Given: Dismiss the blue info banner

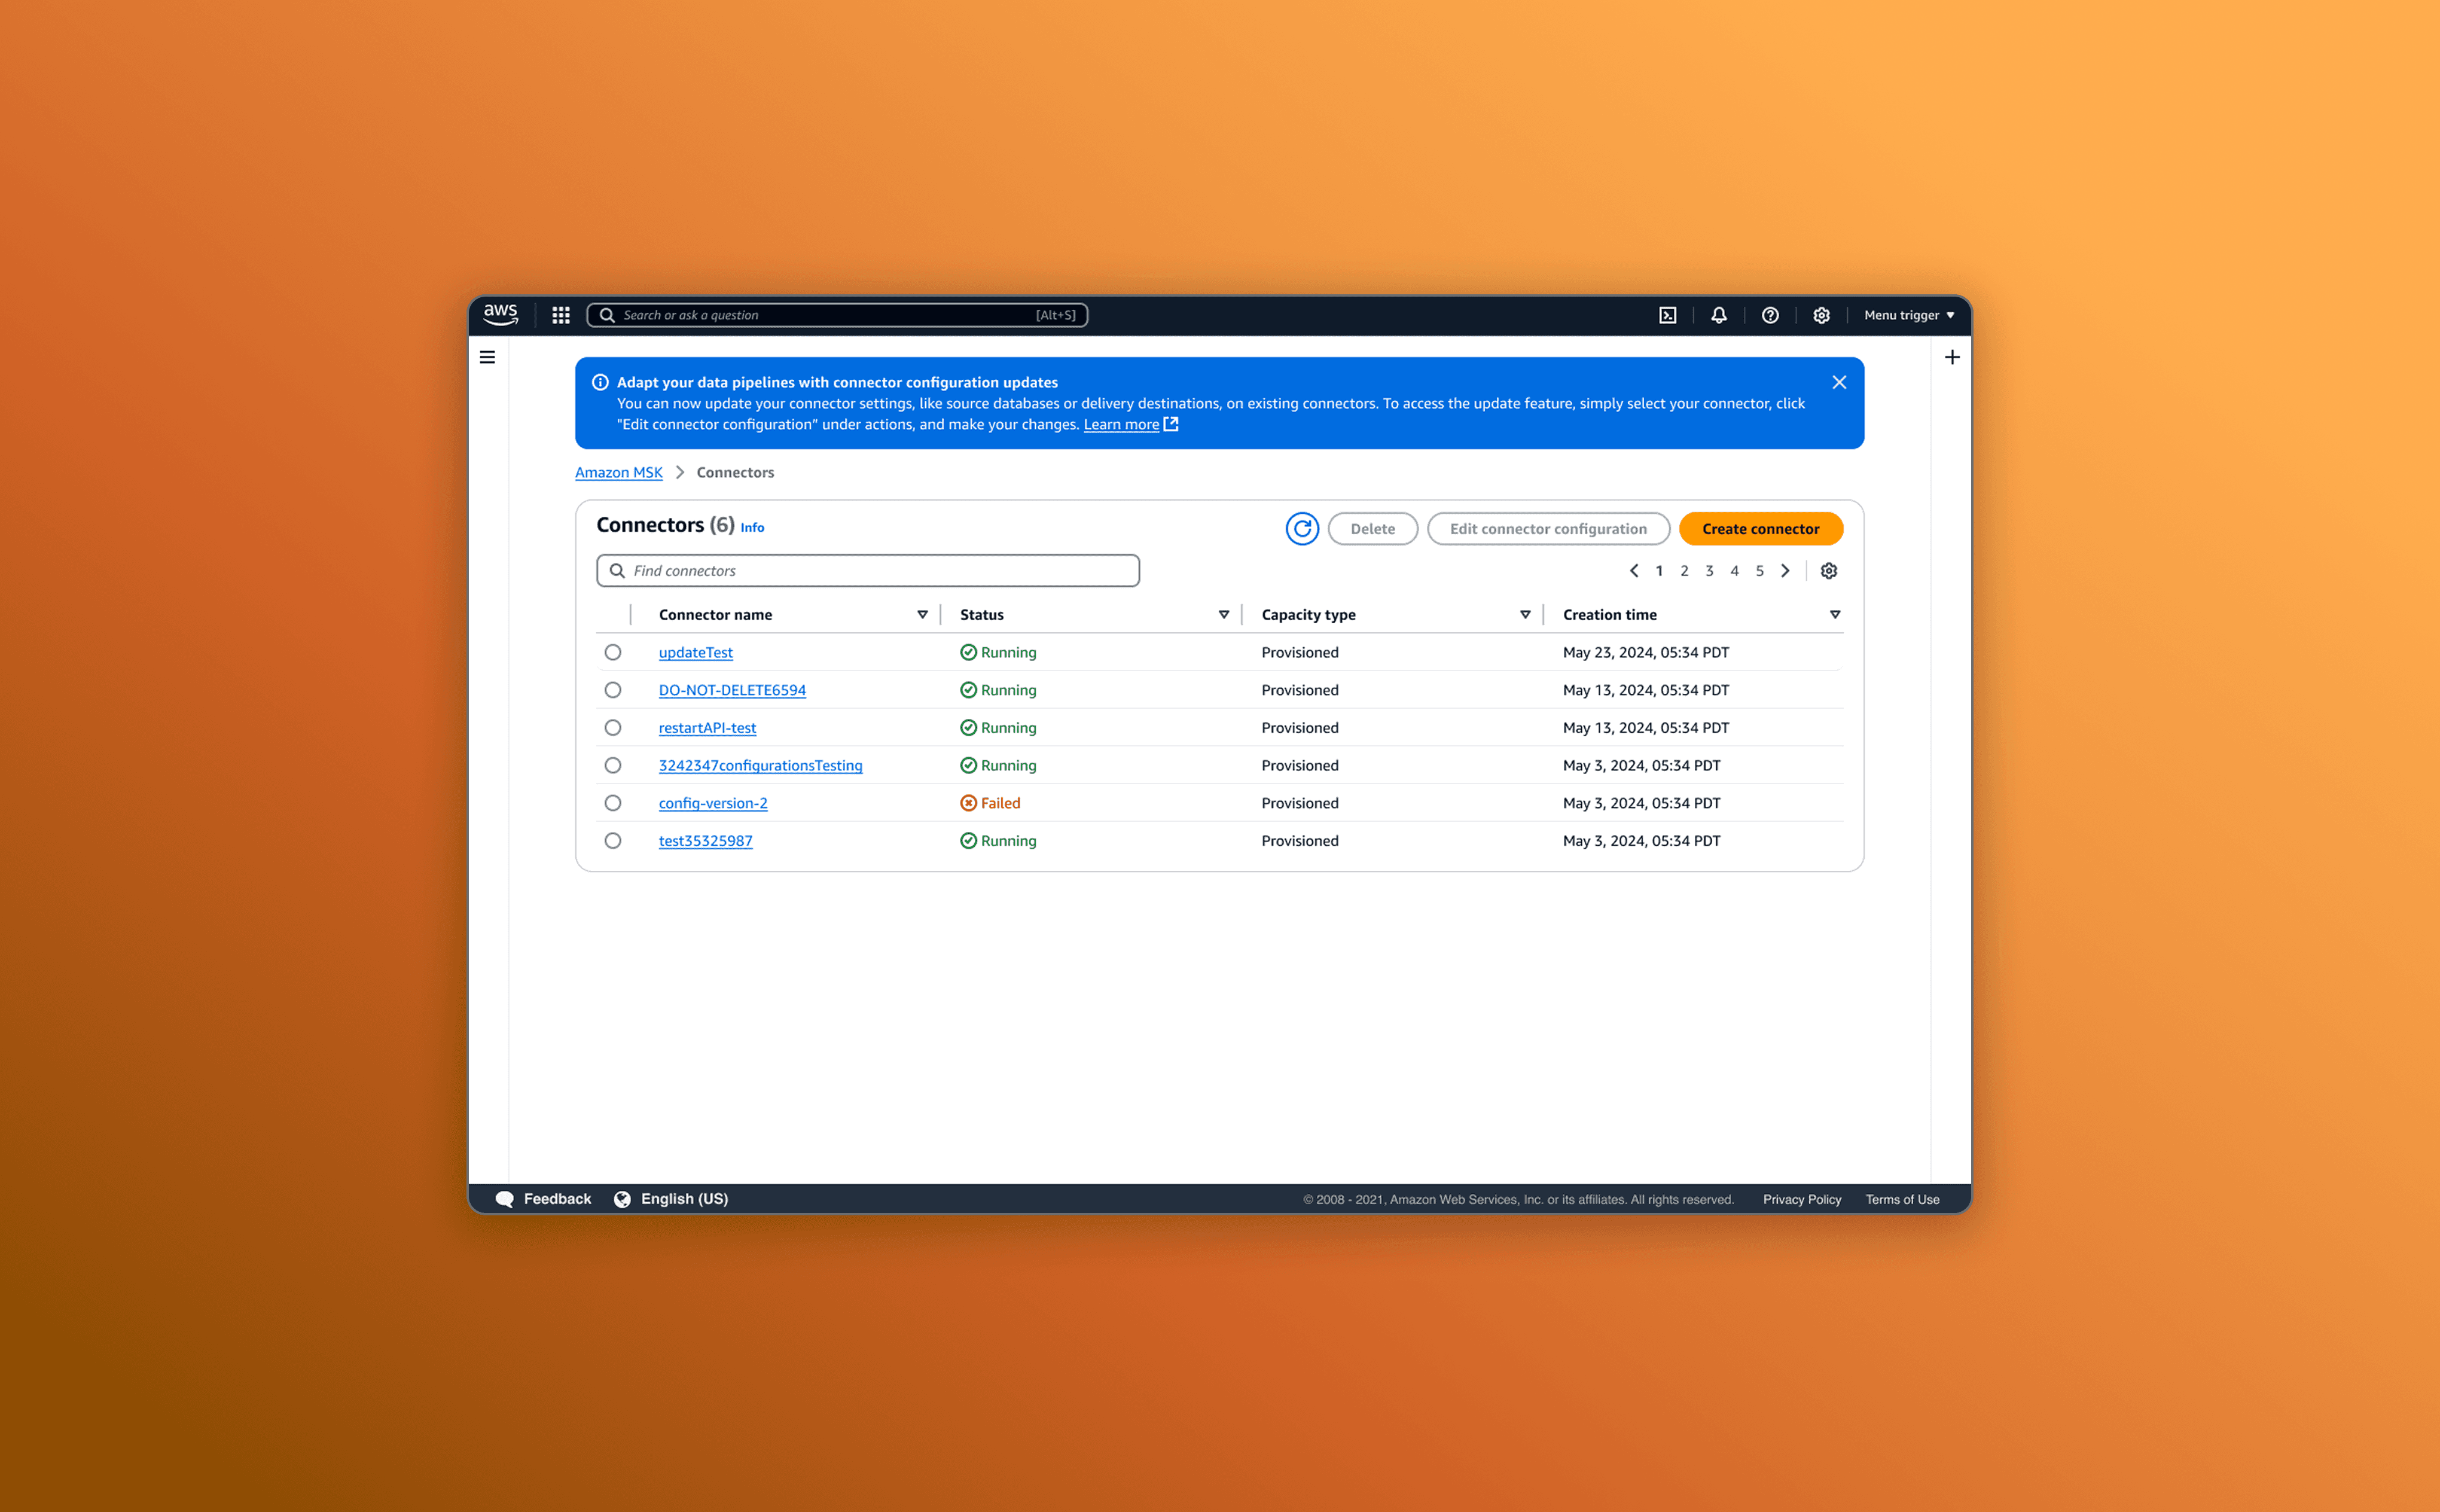Looking at the screenshot, I should 1838,382.
